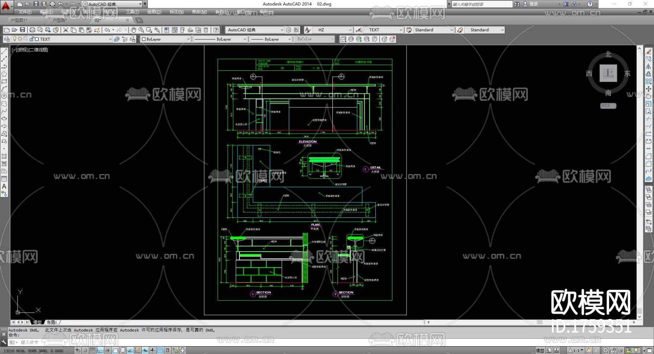Image resolution: width=654 pixels, height=354 pixels.
Task: Select the Multiline Text 'A' tool
Action: point(4,186)
